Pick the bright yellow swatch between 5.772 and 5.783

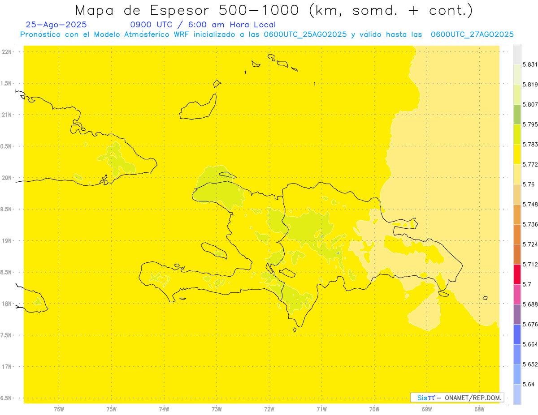click(517, 154)
